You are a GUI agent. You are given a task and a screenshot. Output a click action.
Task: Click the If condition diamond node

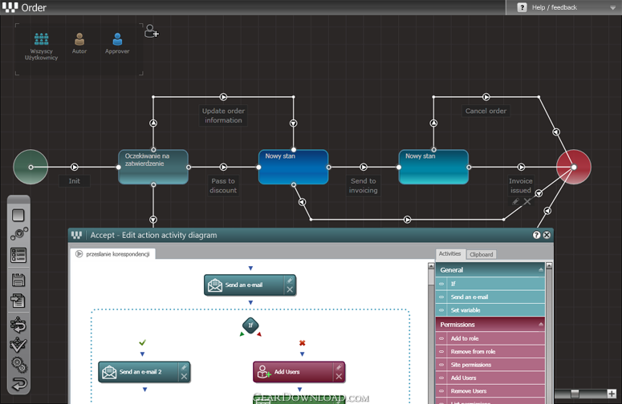tap(250, 325)
